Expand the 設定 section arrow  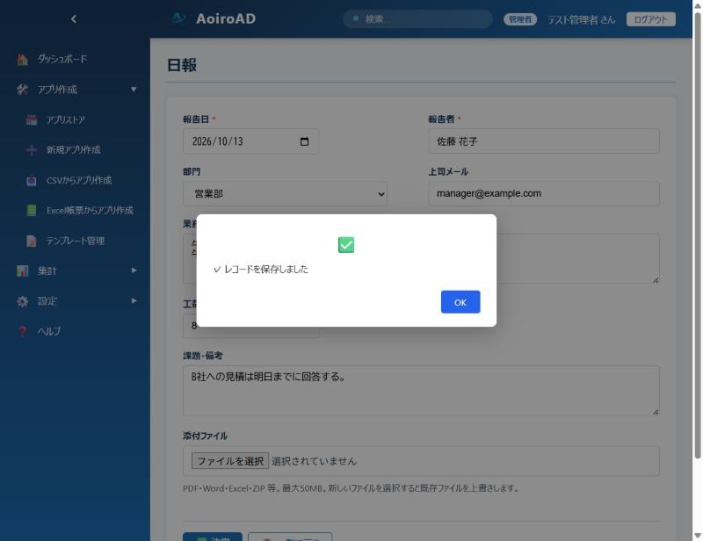click(x=134, y=300)
